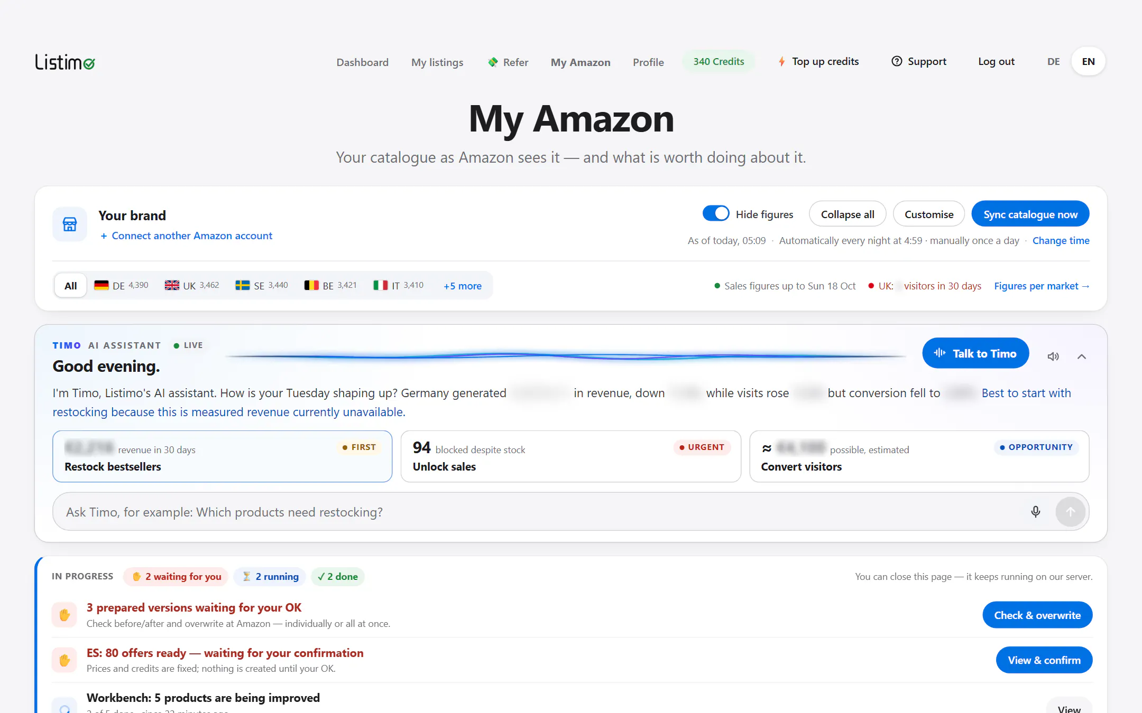Filter by 2 waiting for you chip
Image resolution: width=1142 pixels, height=713 pixels.
pyautogui.click(x=176, y=577)
